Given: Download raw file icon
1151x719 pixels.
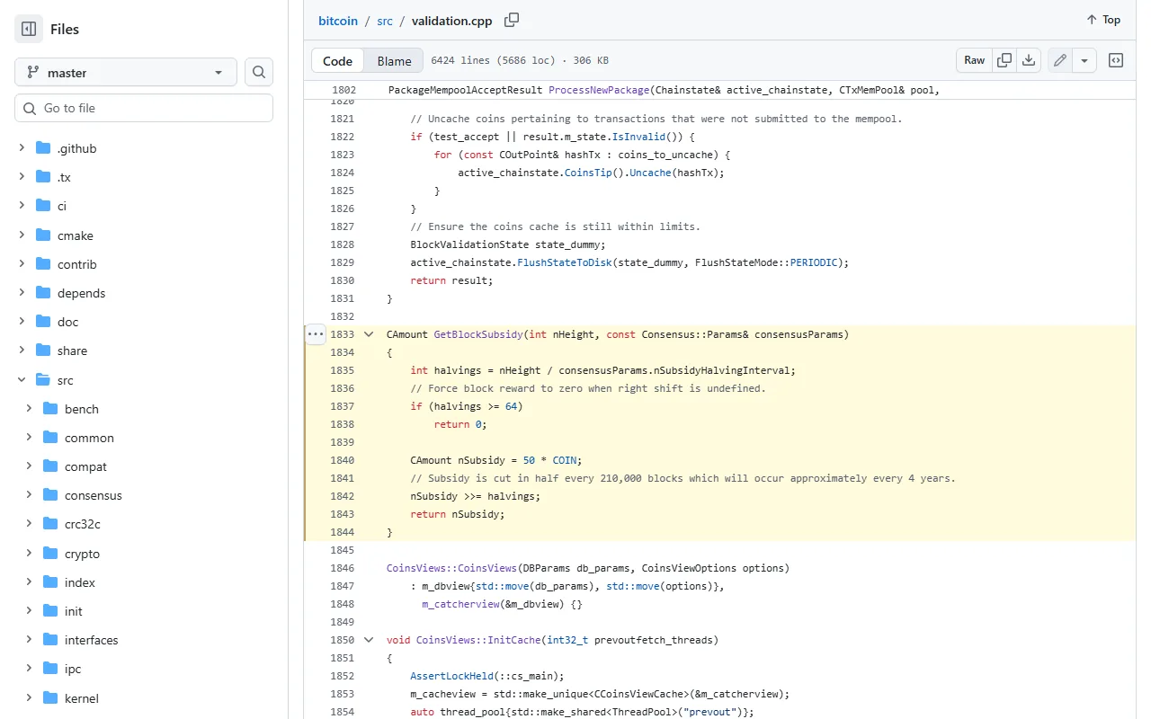Looking at the screenshot, I should tap(1029, 60).
